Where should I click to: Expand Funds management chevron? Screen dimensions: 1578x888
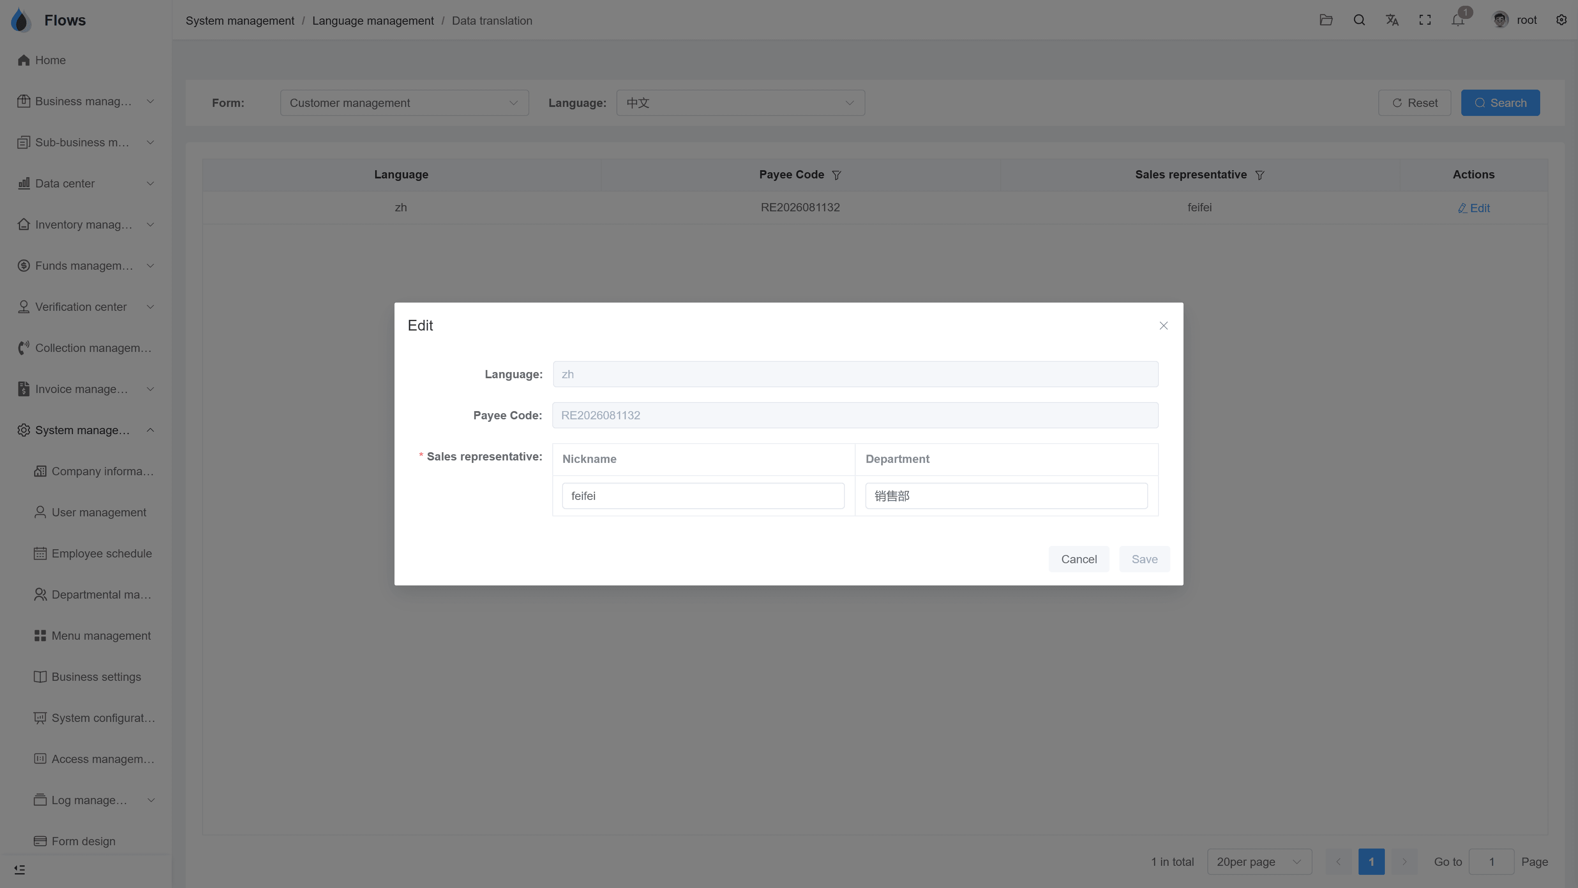click(x=151, y=265)
